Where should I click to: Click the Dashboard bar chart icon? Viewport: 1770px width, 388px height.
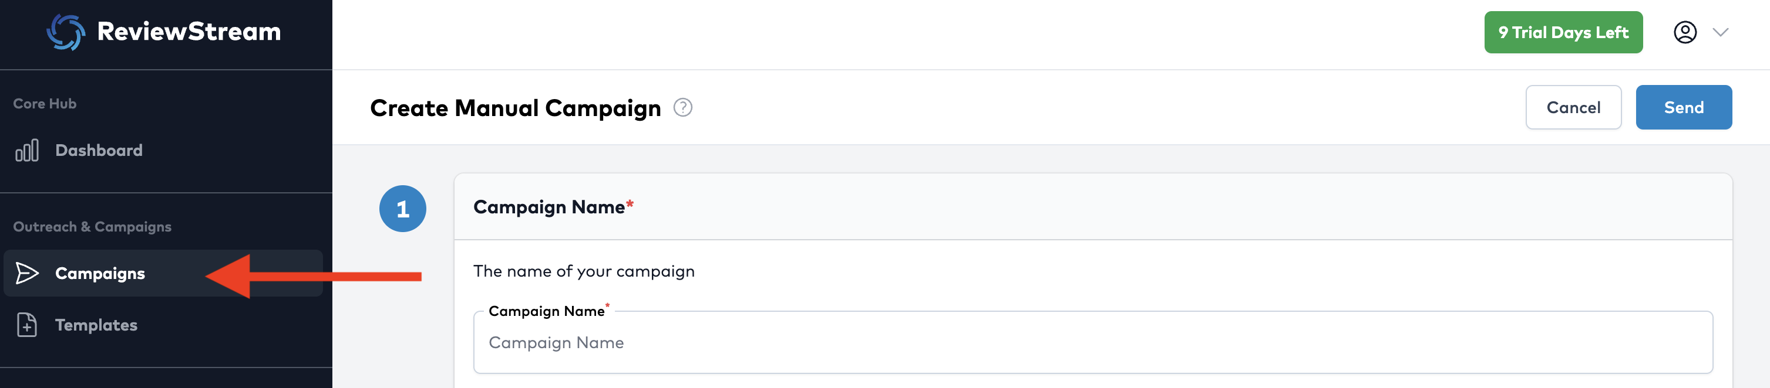[x=27, y=151]
